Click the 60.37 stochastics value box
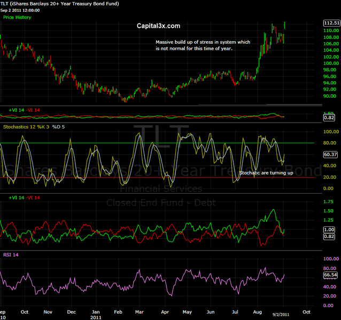Screen dimensions: 341x320 (x=331, y=155)
